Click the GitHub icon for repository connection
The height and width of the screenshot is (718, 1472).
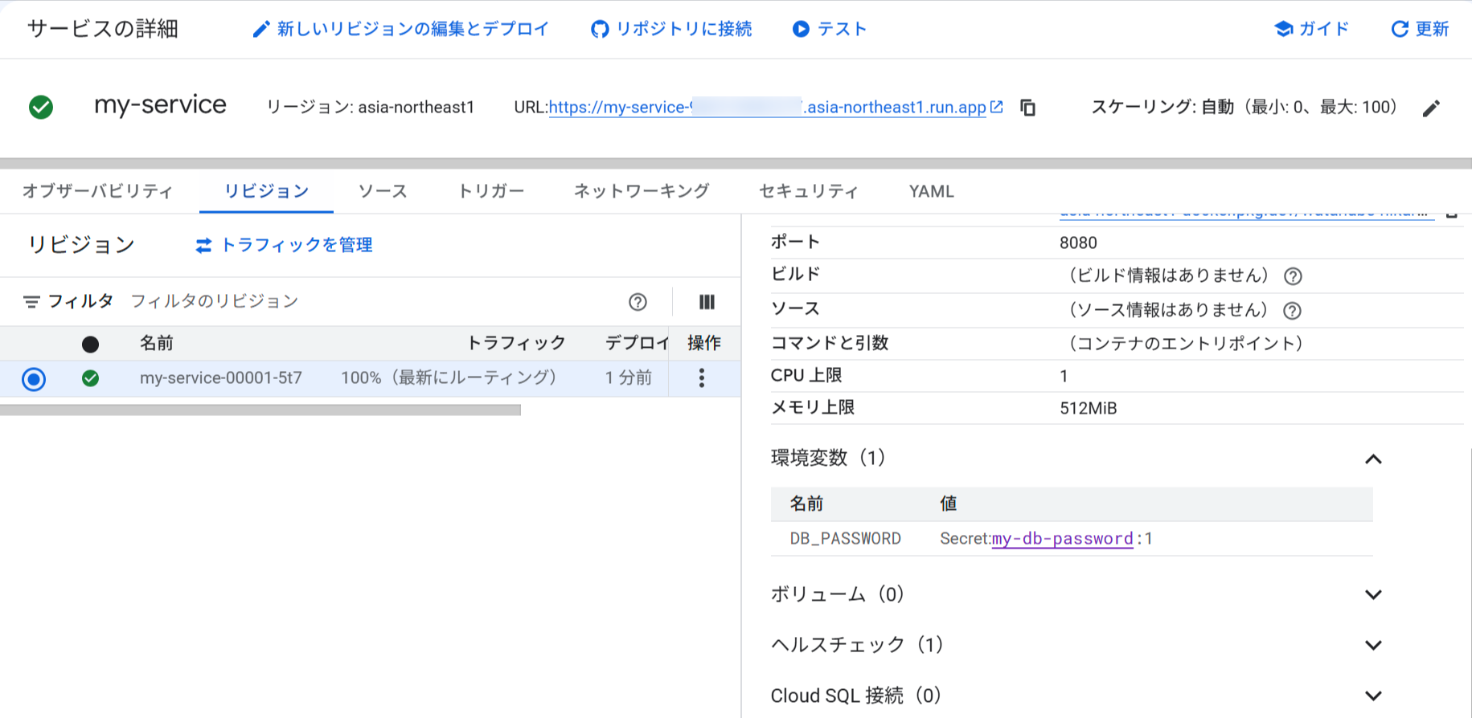(x=600, y=30)
